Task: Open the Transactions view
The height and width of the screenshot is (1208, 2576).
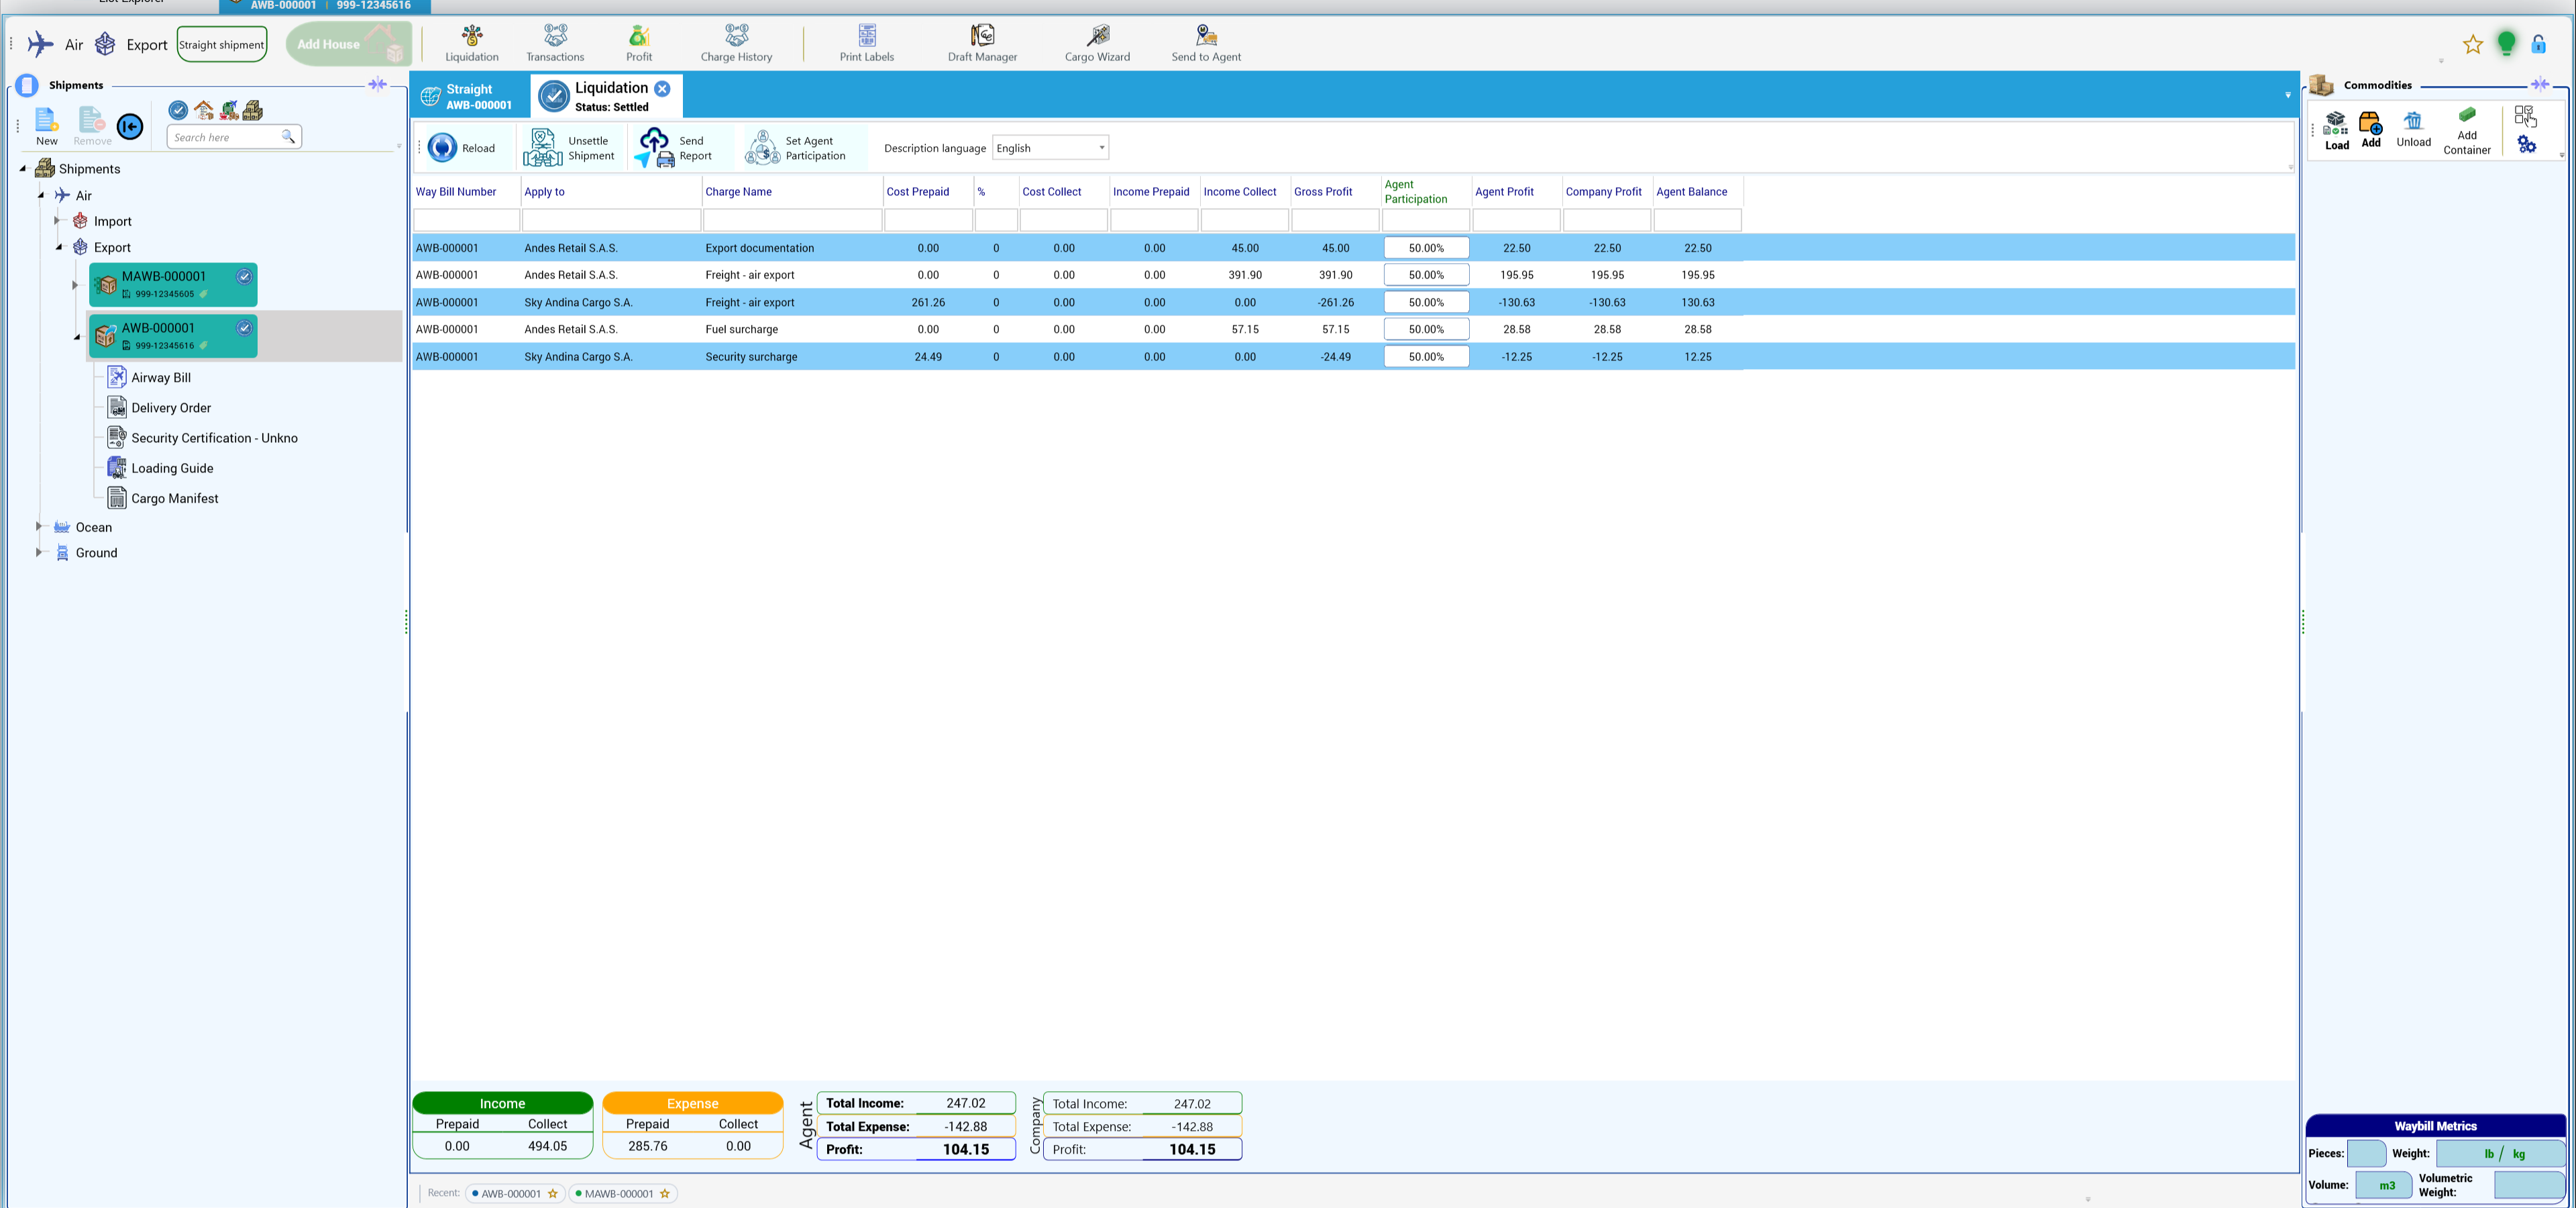Action: coord(555,44)
